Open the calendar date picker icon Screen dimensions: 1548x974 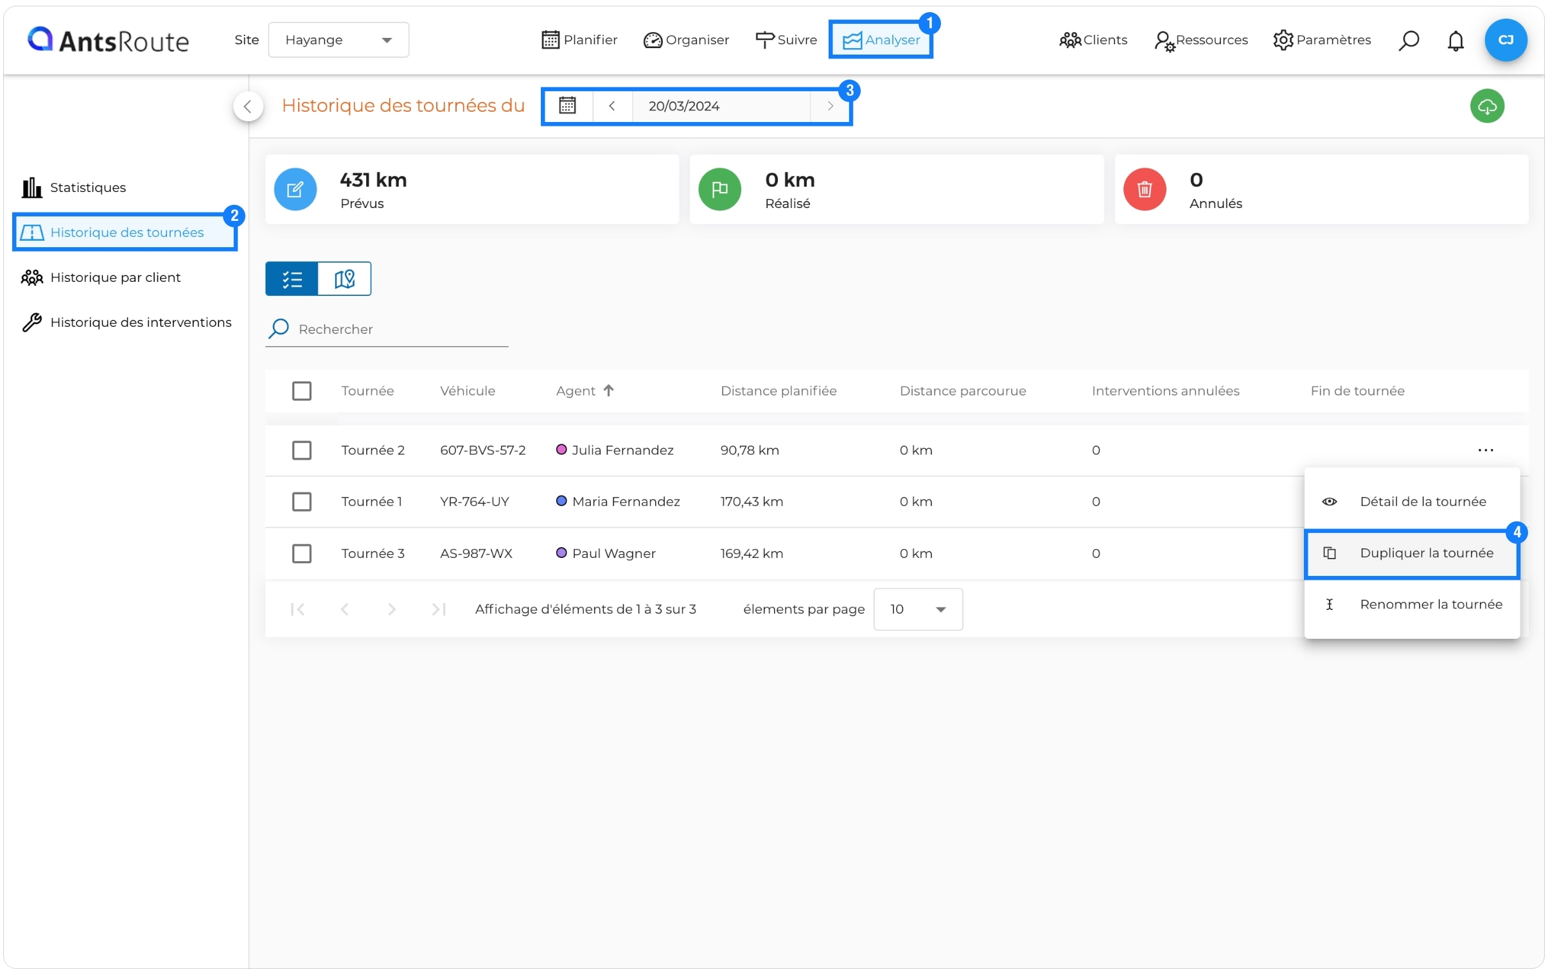pyautogui.click(x=567, y=105)
